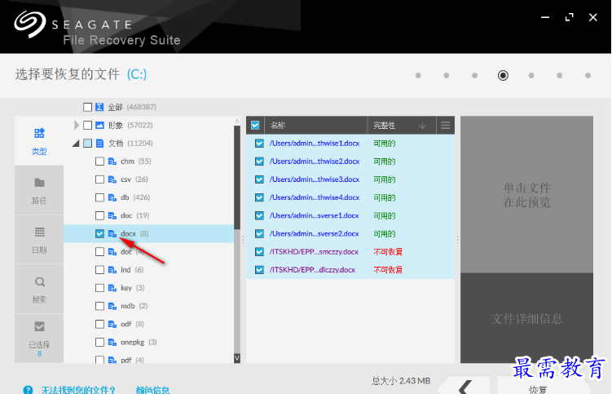Click the mdb file type icon

(x=112, y=306)
